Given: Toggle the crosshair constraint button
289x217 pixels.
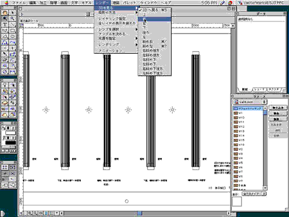Looking at the screenshot, I should 5,173.
